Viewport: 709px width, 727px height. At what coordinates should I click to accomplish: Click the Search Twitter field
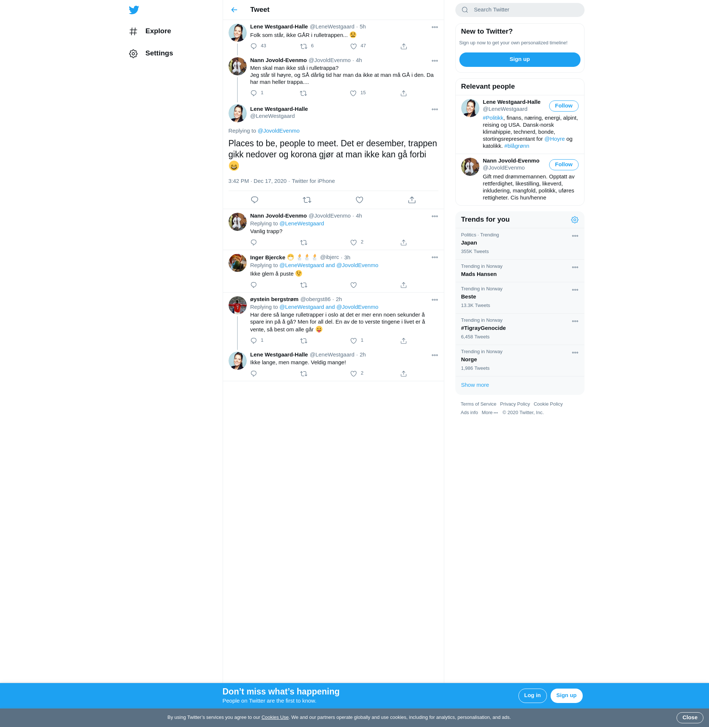coord(520,10)
